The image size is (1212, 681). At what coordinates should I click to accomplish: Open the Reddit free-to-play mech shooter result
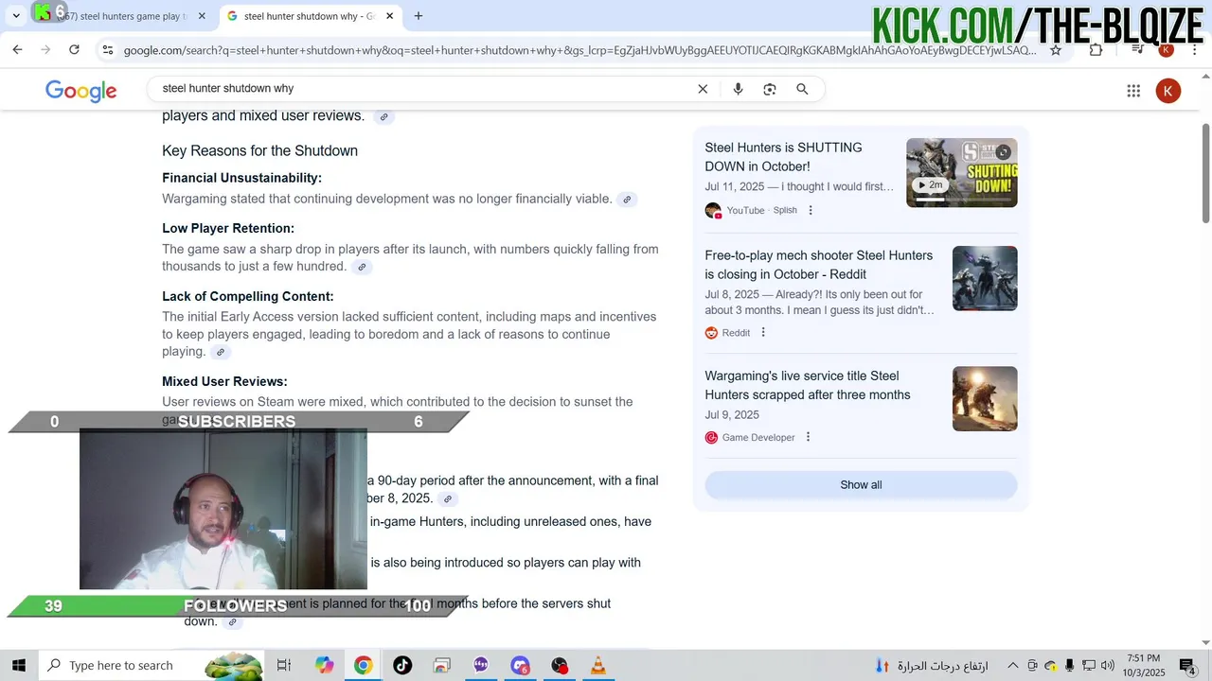[x=818, y=265]
